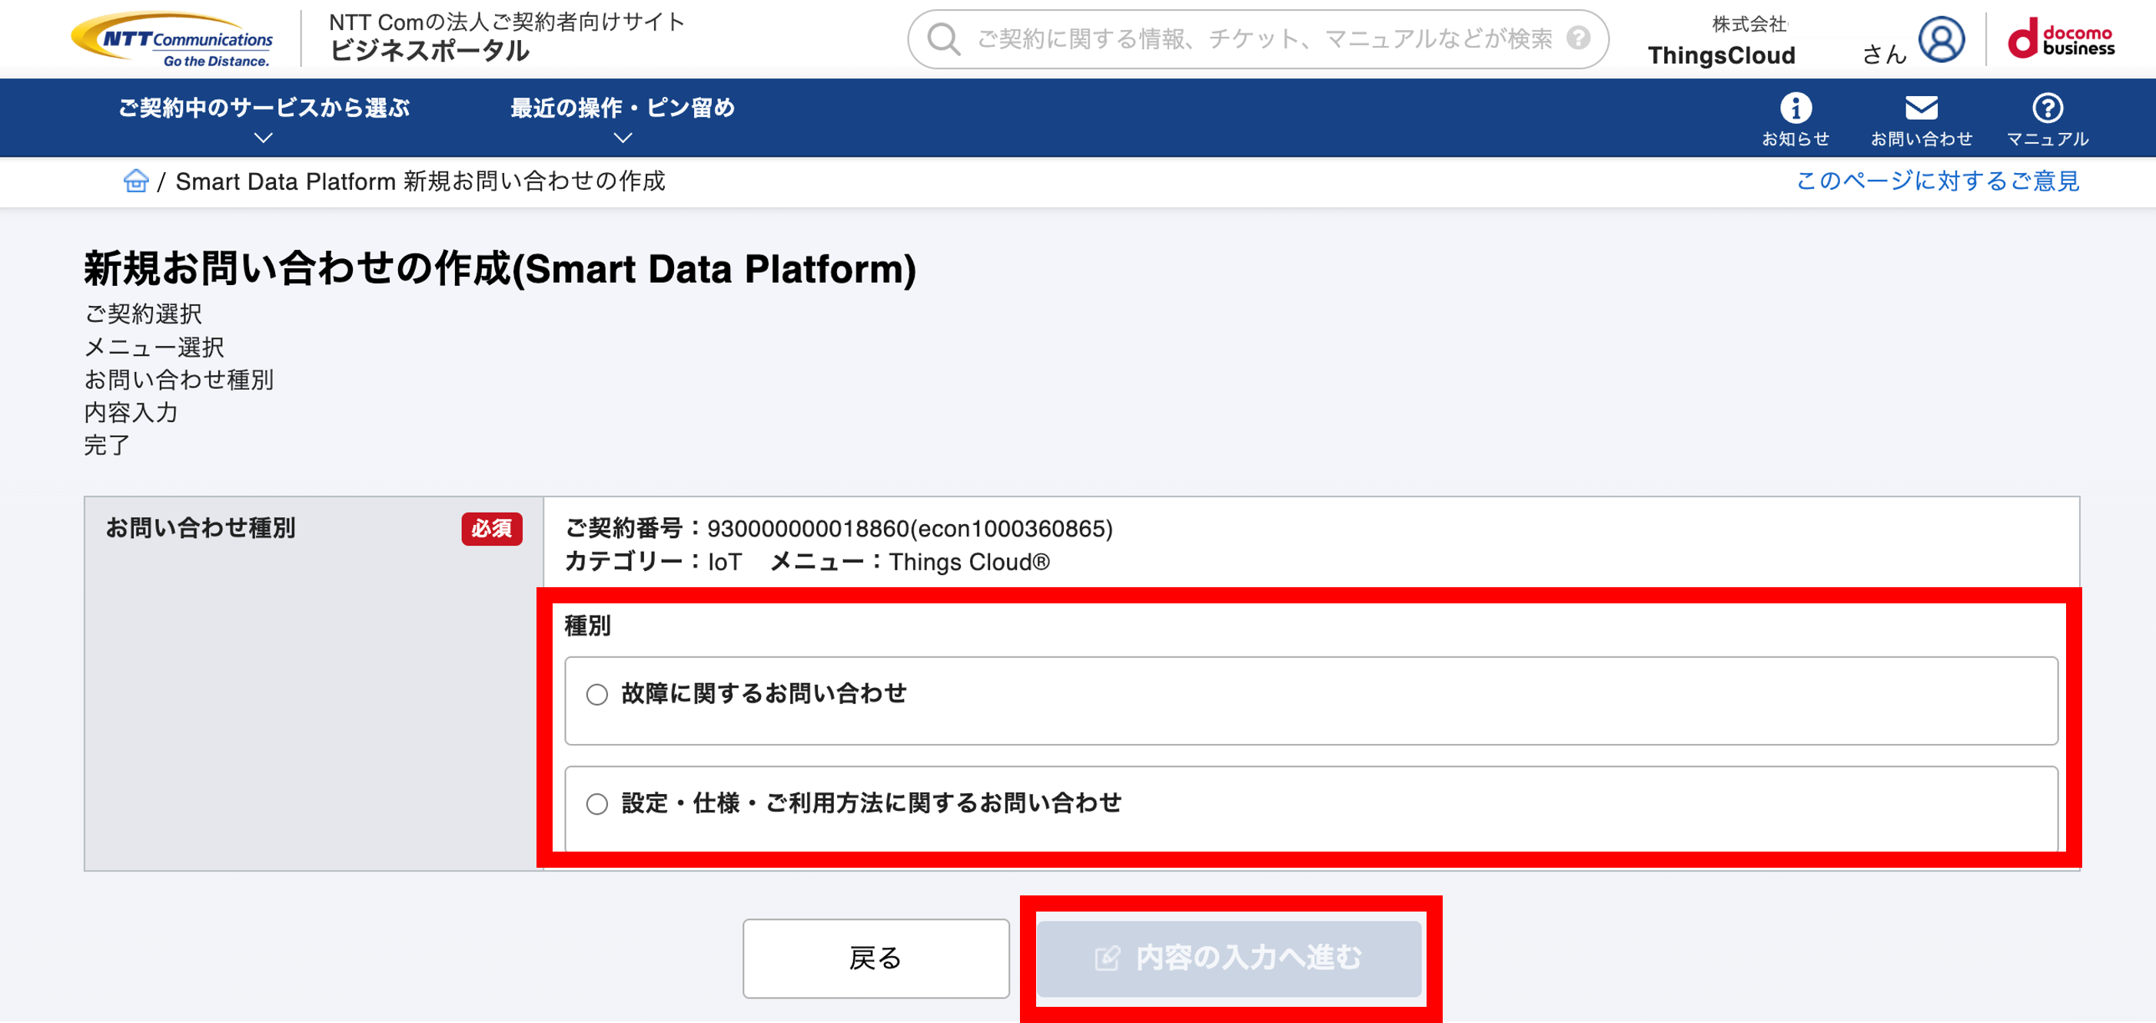The width and height of the screenshot is (2156, 1023).
Task: Click 内容の入力へ進む button
Action: (1229, 958)
